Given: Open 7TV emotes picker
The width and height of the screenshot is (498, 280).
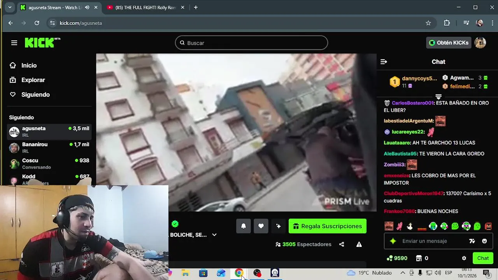Looking at the screenshot, I should click(x=472, y=241).
